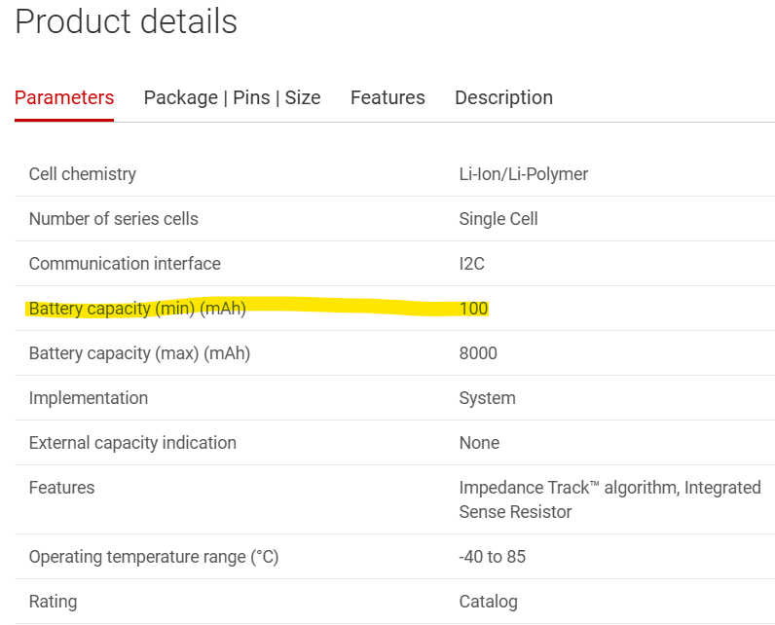Click the Catalog rating value

[489, 602]
